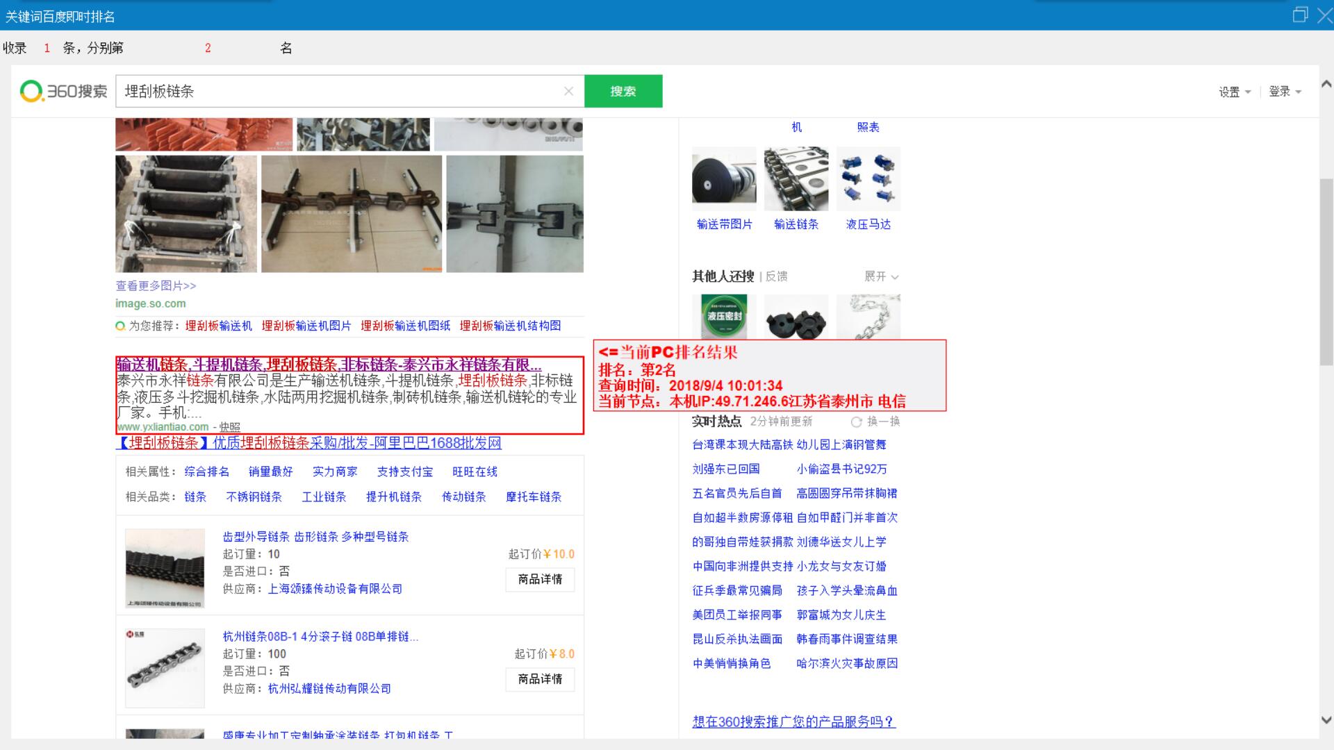
Task: Clear the search box with the X icon
Action: (x=568, y=91)
